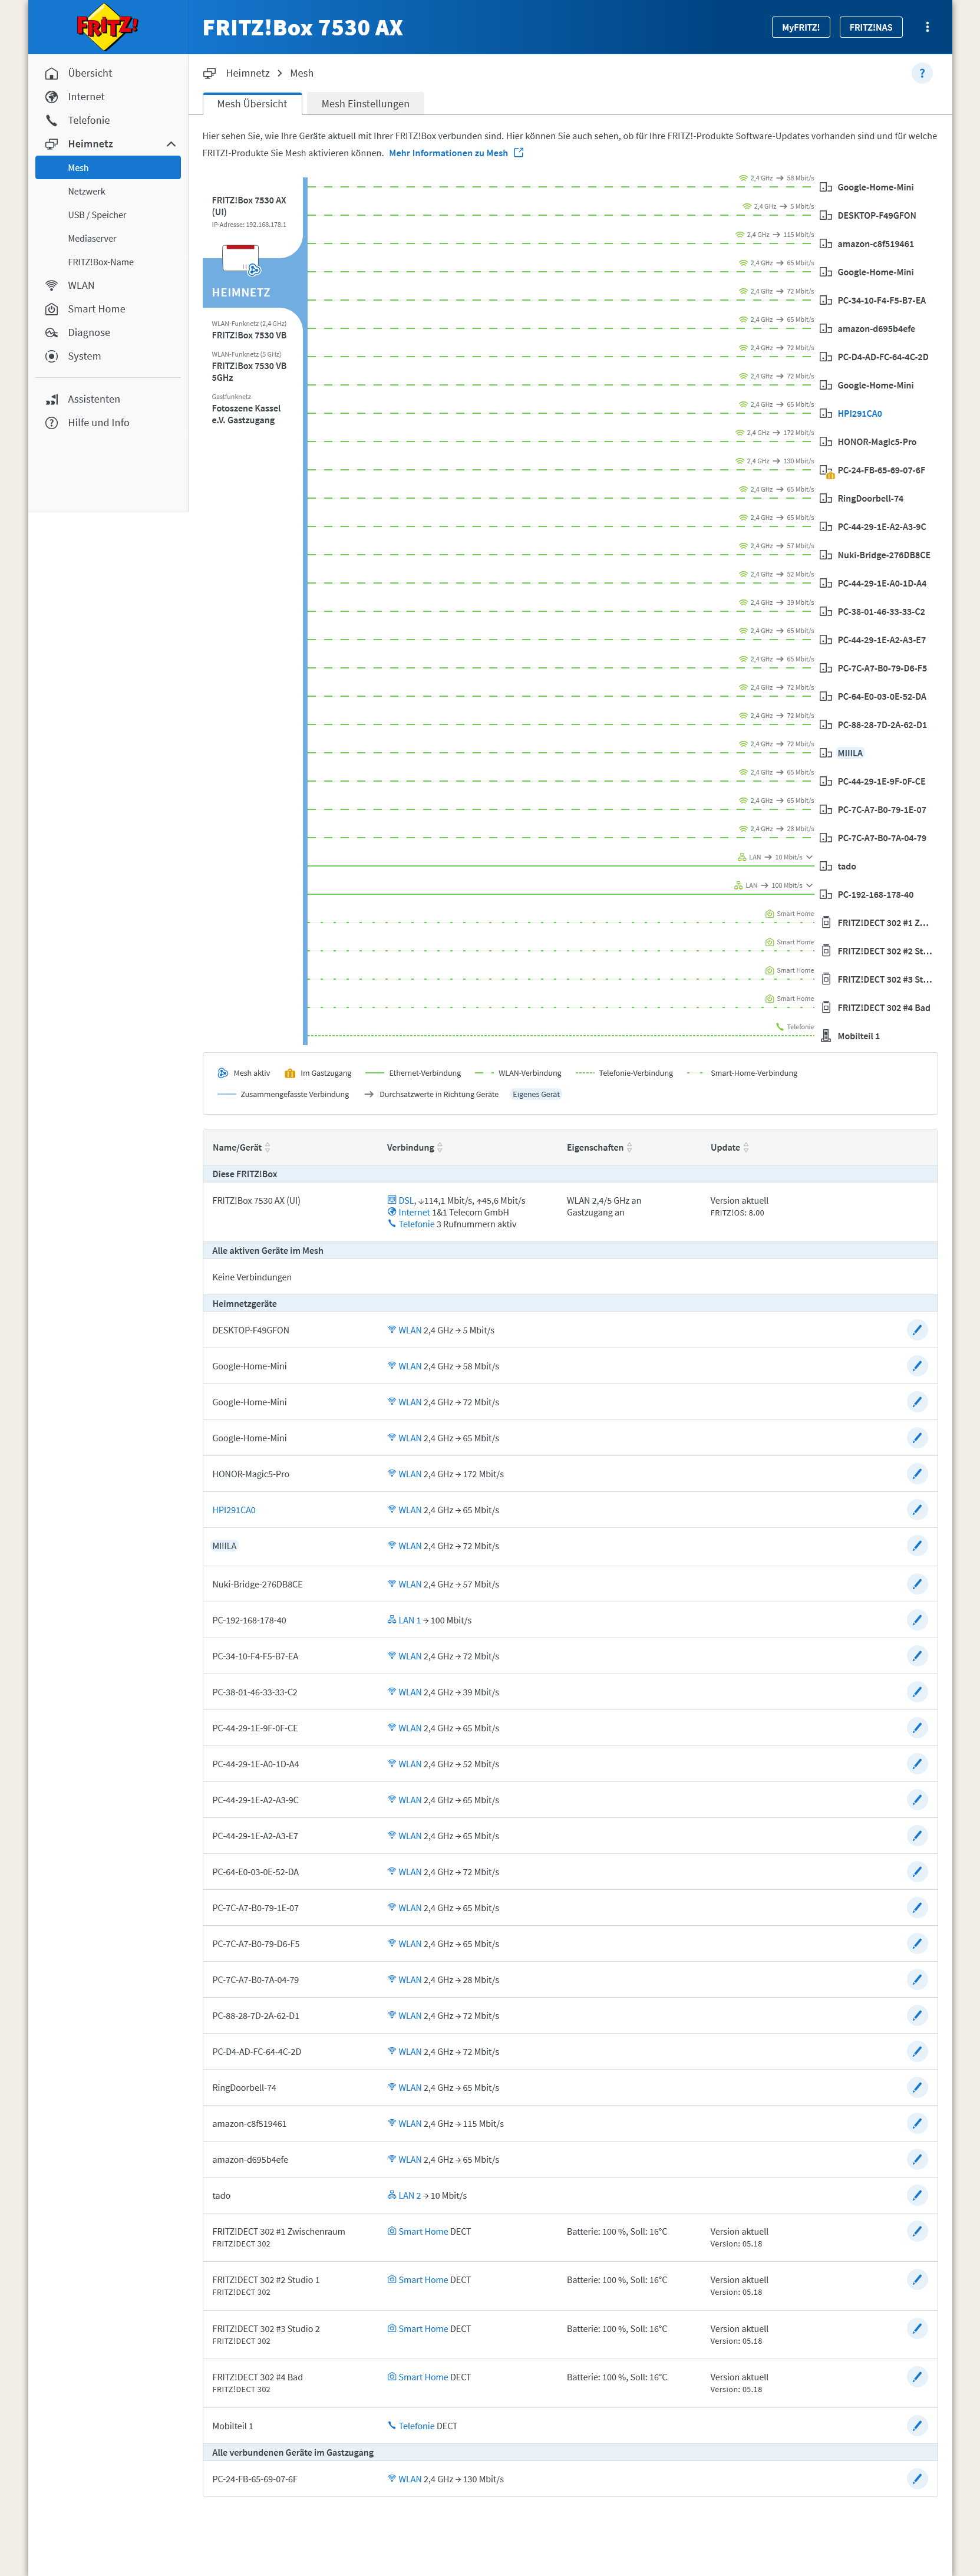Viewport: 980px width, 2576px height.
Task: Switch to Mesh Einstellungen tab
Action: (x=365, y=103)
